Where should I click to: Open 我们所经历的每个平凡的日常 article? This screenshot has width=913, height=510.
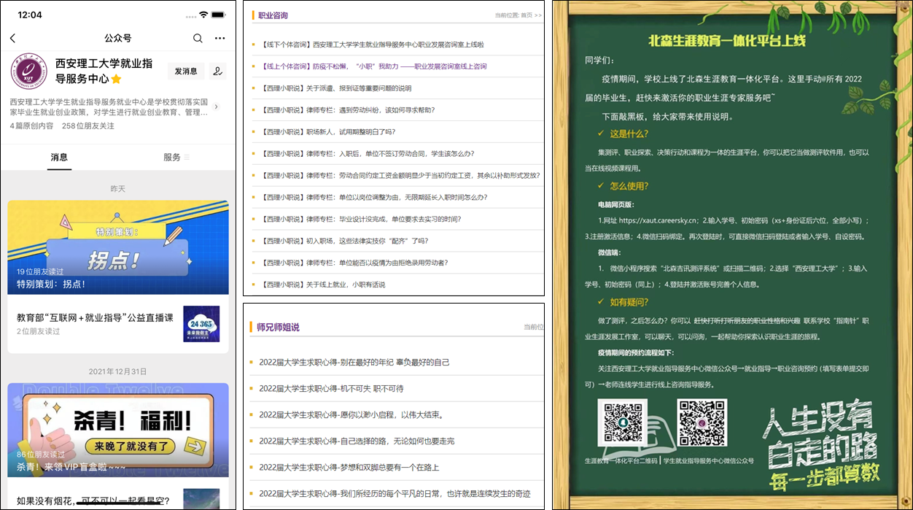tap(395, 494)
